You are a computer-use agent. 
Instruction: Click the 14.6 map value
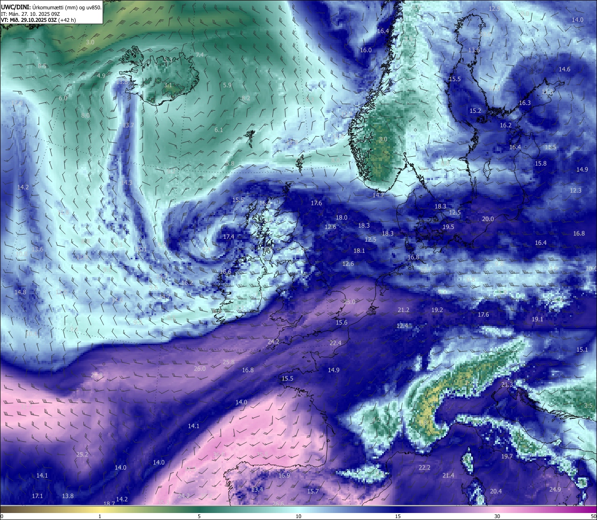point(564,69)
